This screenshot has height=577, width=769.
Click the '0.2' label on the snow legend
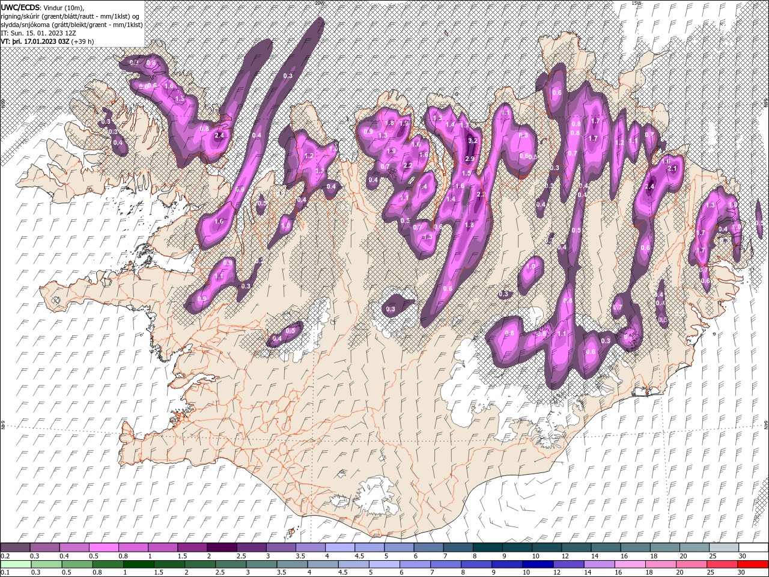5,556
